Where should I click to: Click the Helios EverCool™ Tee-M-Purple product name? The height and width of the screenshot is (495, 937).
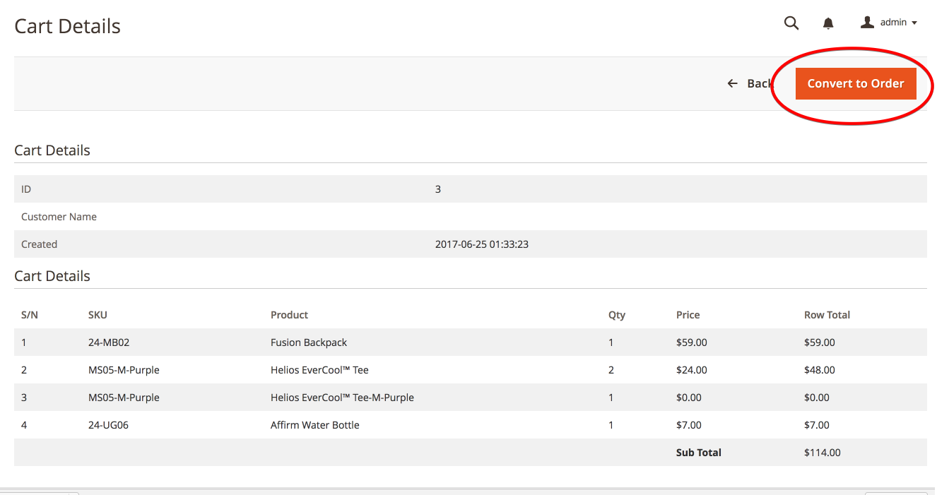coord(342,398)
